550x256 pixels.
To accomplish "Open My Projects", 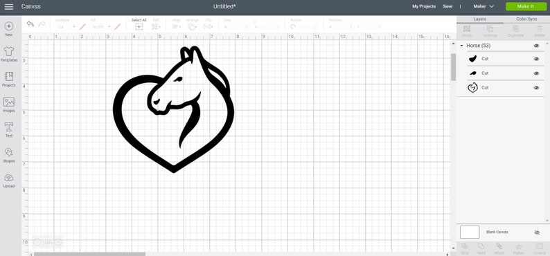I will pos(424,6).
